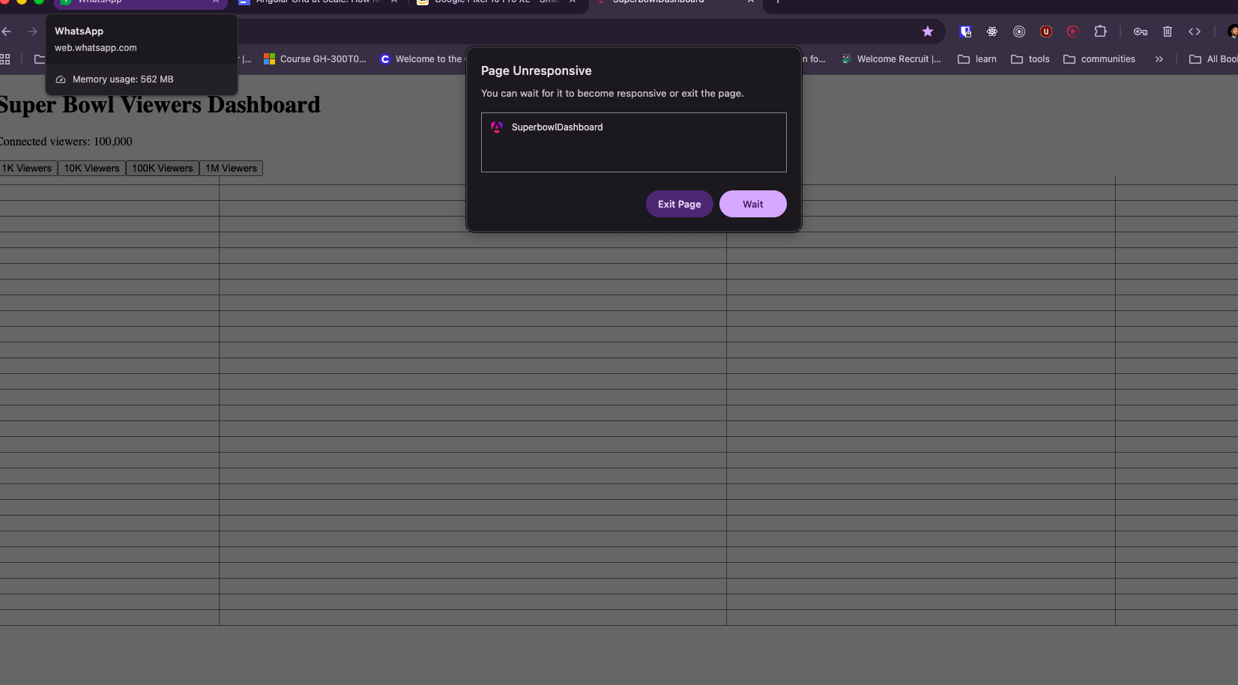Image resolution: width=1238 pixels, height=685 pixels.
Task: Select the Google Pixel 10 Pro XL tab
Action: point(487,1)
